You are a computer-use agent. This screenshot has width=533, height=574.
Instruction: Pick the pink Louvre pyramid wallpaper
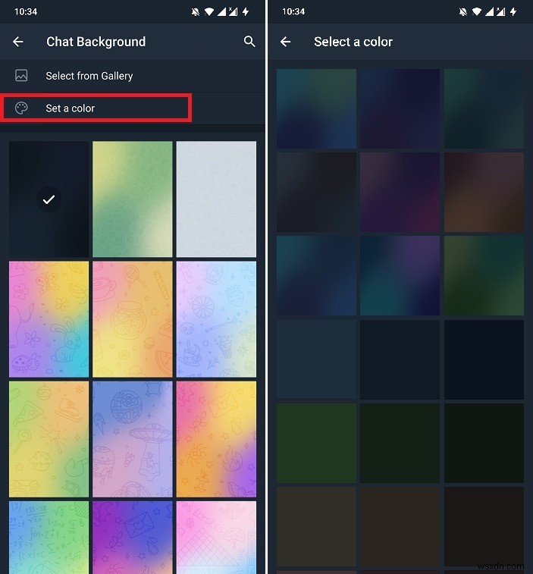tap(216, 538)
